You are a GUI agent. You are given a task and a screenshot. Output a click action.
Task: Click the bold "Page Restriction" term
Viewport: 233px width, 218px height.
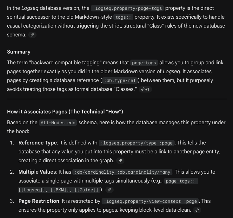[x=39, y=201]
